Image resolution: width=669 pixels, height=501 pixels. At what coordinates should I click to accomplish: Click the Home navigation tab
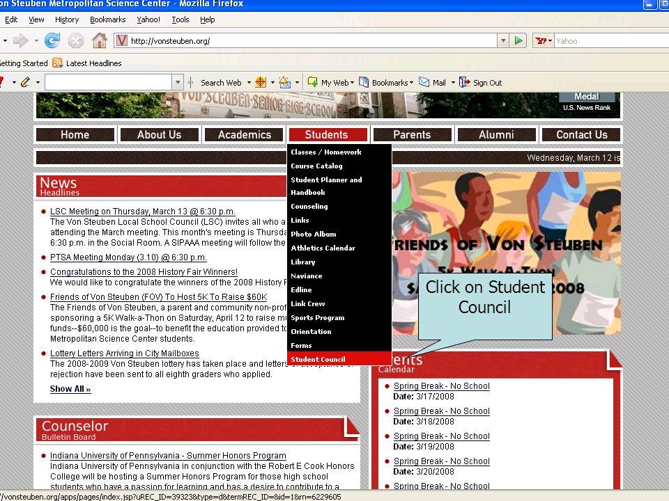coord(75,134)
